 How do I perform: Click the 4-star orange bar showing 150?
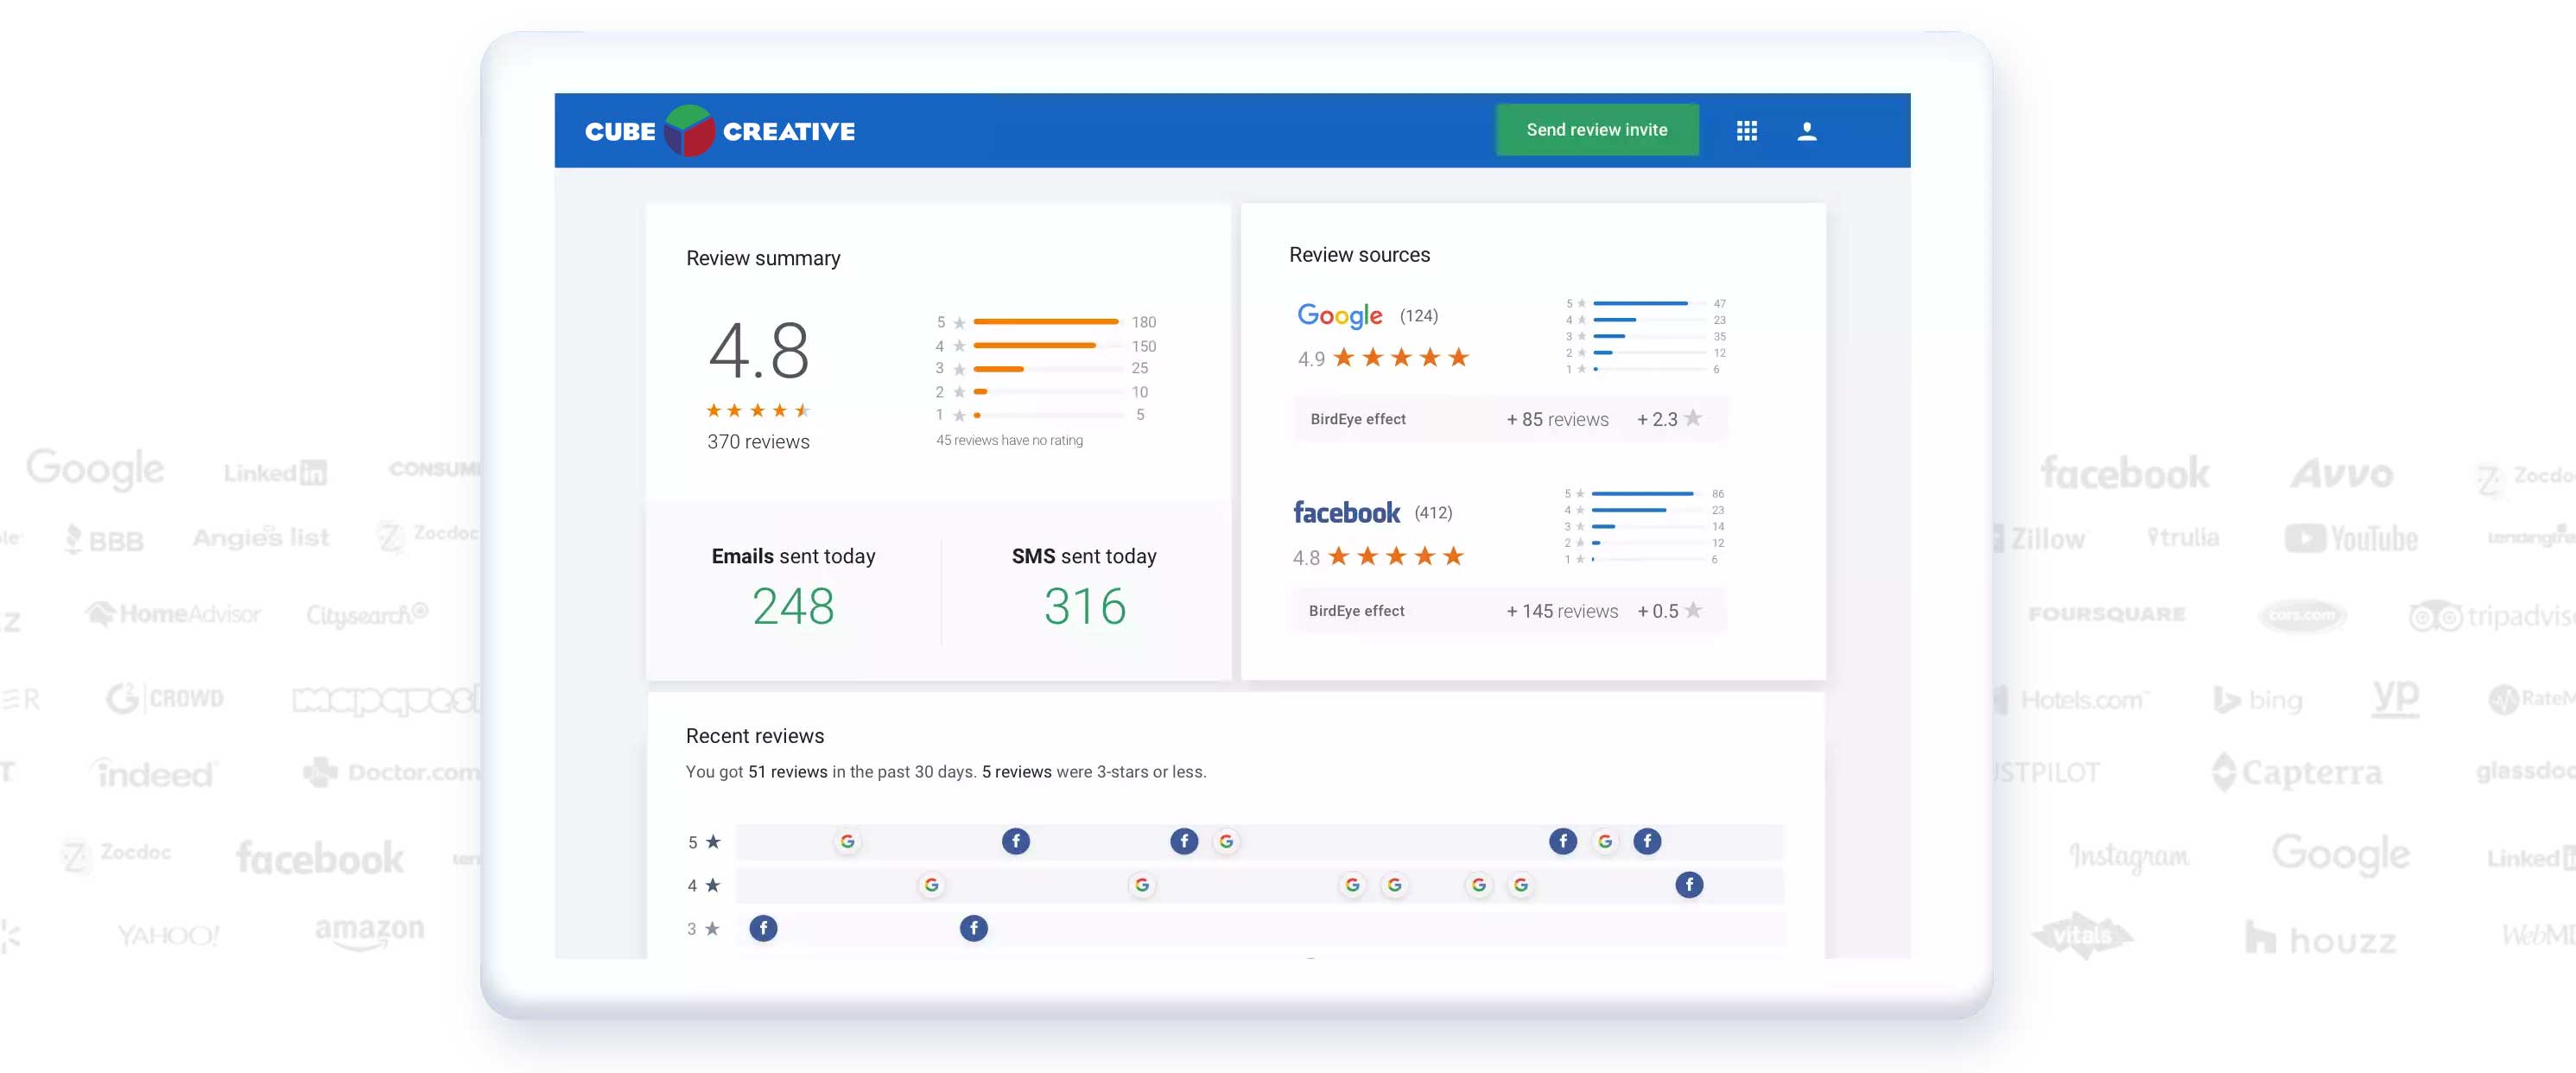click(1034, 346)
